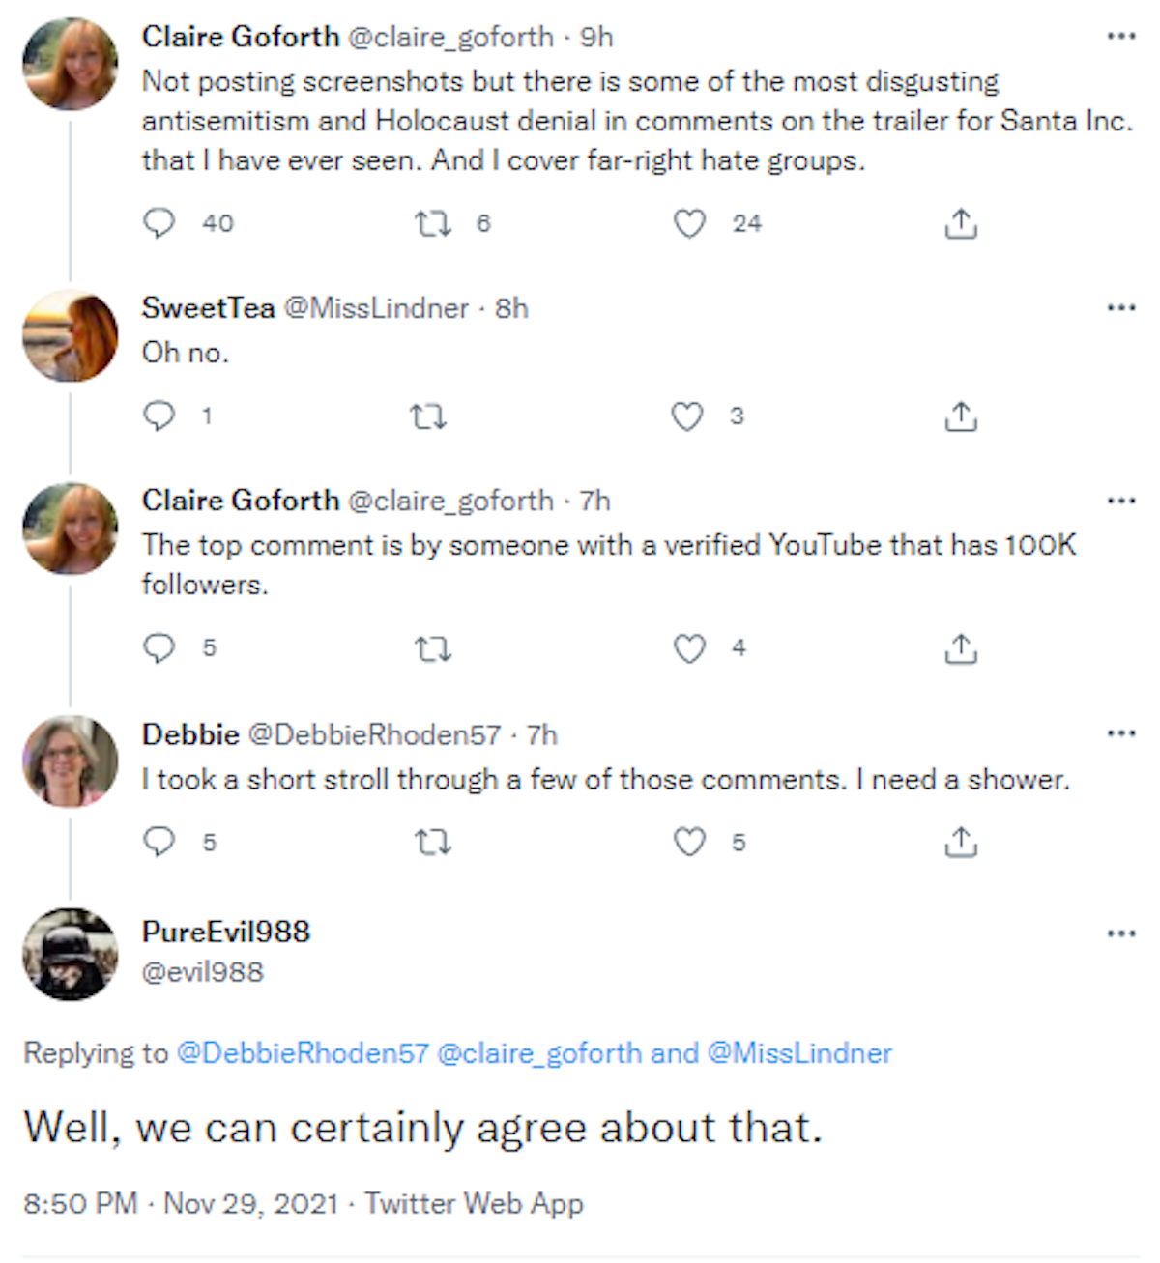Viewport: 1160px width, 1263px height.
Task: Reply to SweetTea's "Oh no." tweet
Action: (159, 416)
